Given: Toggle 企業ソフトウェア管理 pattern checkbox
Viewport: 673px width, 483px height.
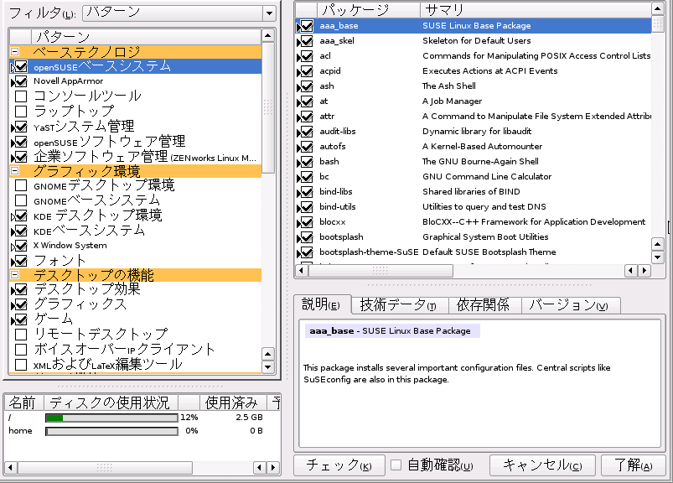Looking at the screenshot, I should click(20, 157).
